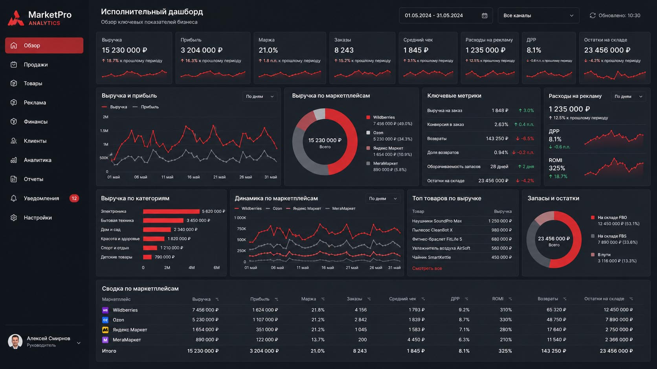This screenshot has height=369, width=657.
Task: Click the Электроника bar in category chart
Action: (171, 211)
